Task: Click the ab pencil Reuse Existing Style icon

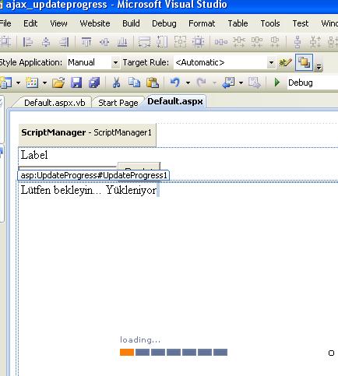Action: [285, 62]
